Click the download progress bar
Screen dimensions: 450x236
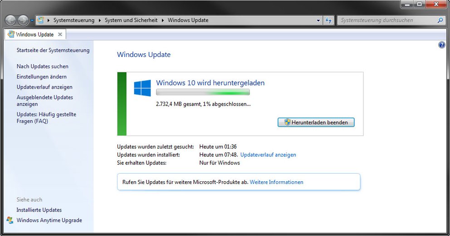point(203,92)
